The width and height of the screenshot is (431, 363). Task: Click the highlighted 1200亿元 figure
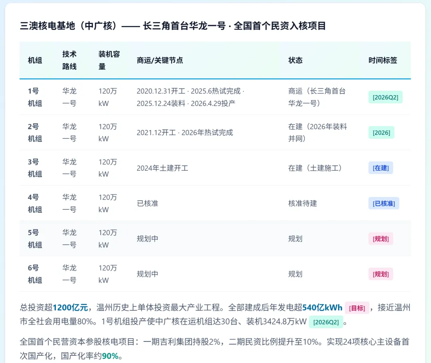pos(70,307)
